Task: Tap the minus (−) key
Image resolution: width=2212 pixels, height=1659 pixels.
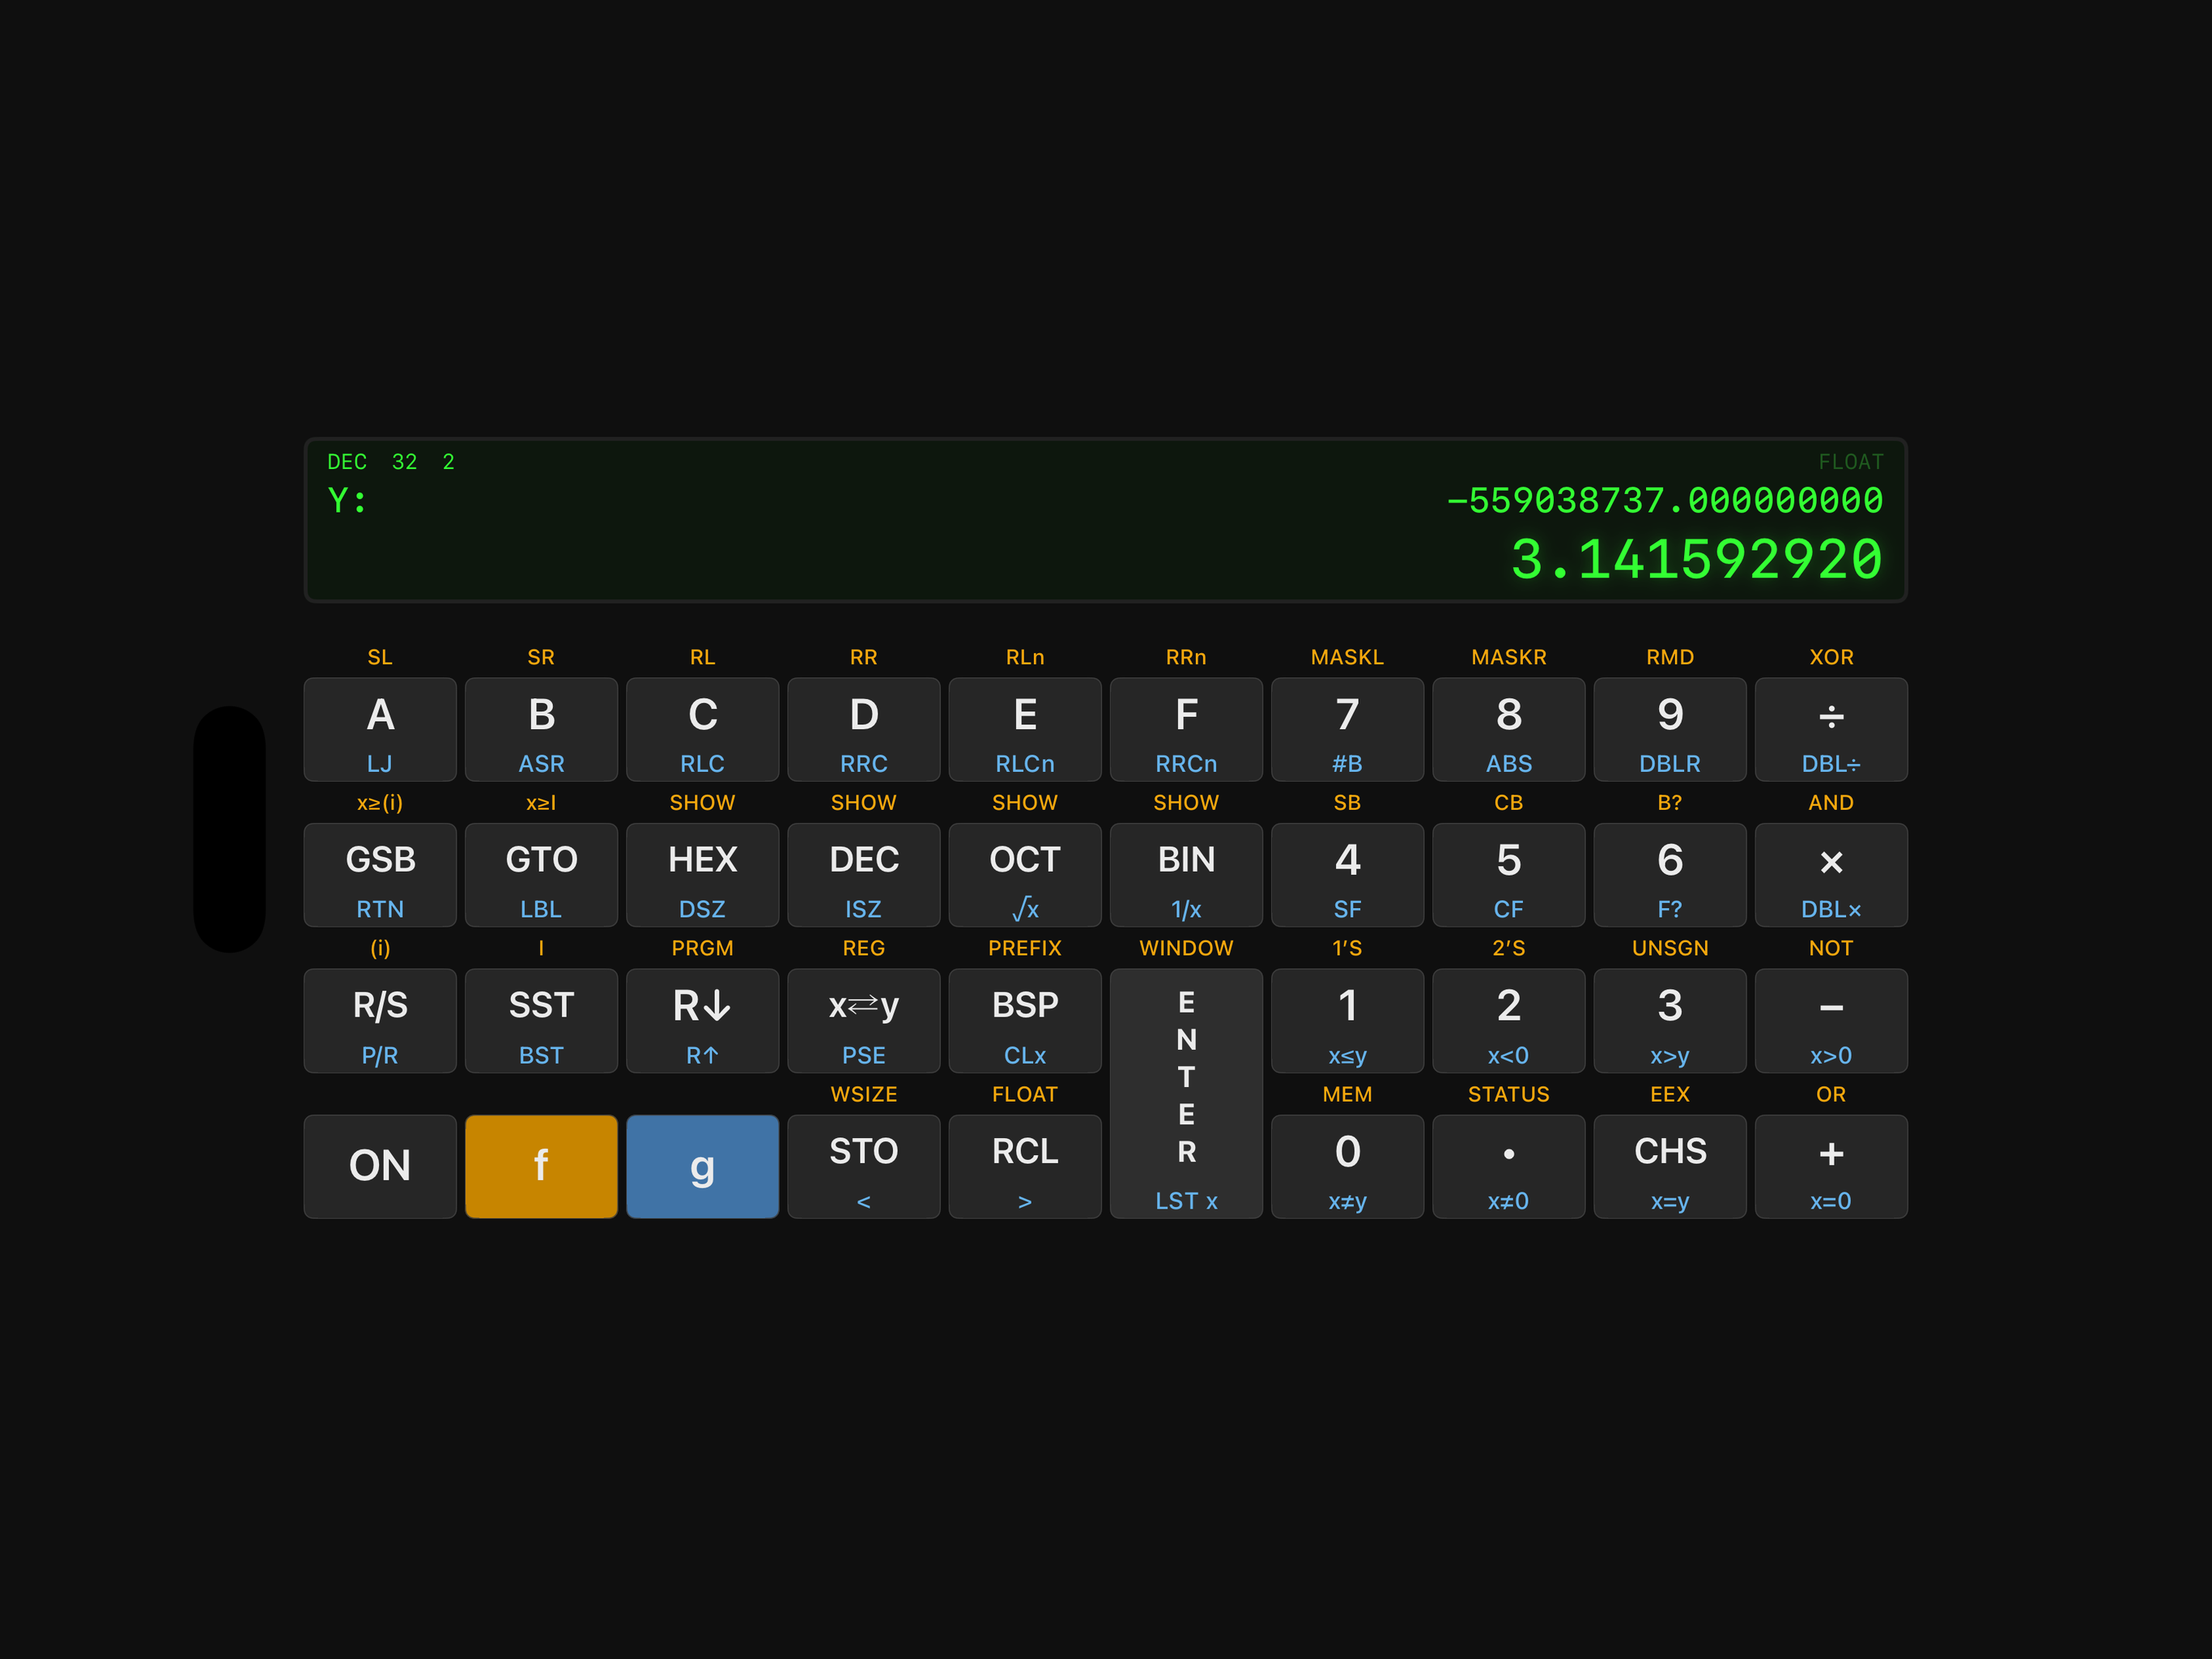Action: click(x=1830, y=1021)
